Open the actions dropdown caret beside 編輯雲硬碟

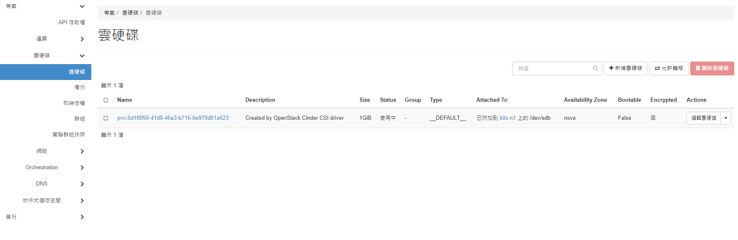(726, 118)
